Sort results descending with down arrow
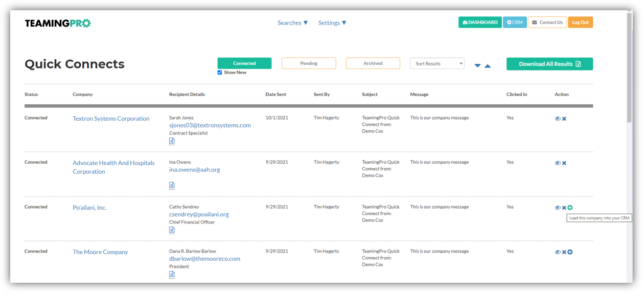 (x=477, y=65)
